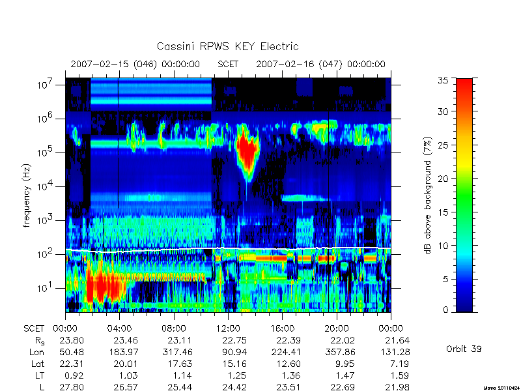Click the SCET label above the plot
The image size is (521, 391).
click(x=228, y=64)
